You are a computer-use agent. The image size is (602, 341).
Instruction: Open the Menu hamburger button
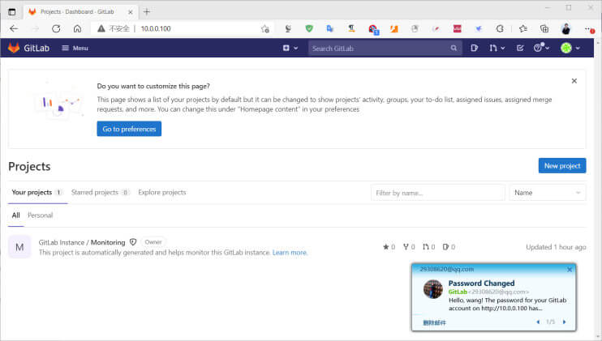coord(75,48)
